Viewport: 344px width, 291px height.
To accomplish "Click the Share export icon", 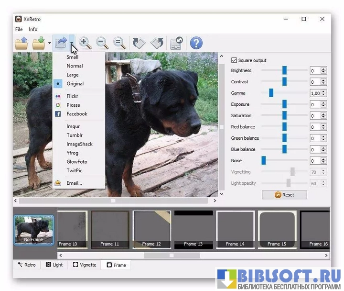I will point(60,44).
